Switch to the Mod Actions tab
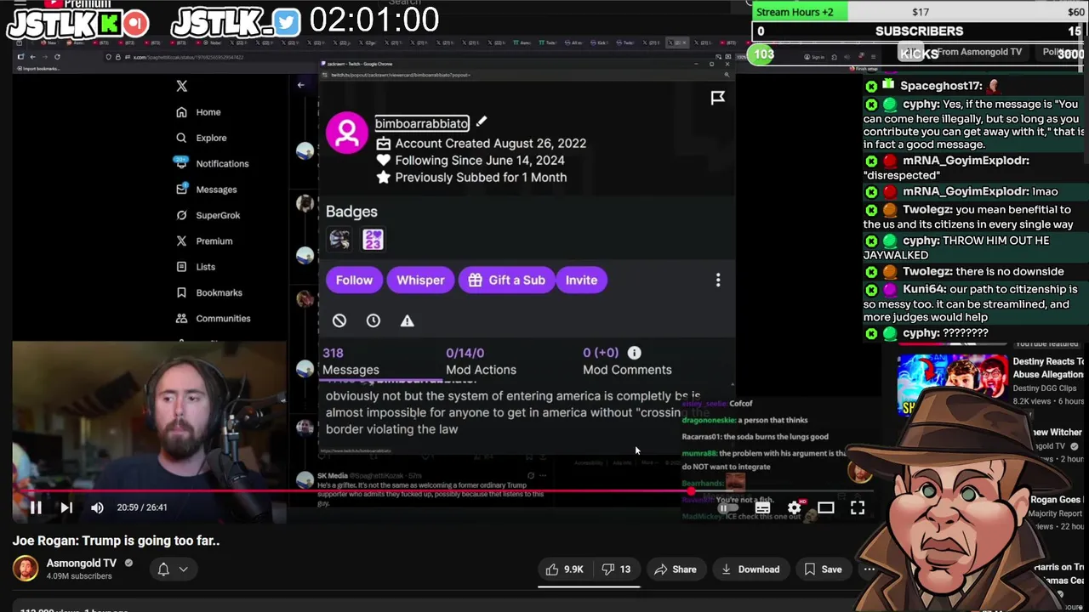 point(481,361)
